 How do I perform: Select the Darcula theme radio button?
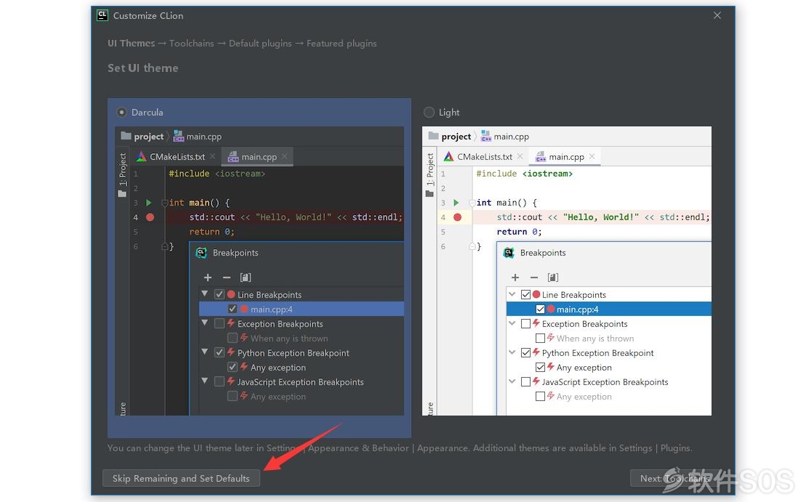click(122, 112)
